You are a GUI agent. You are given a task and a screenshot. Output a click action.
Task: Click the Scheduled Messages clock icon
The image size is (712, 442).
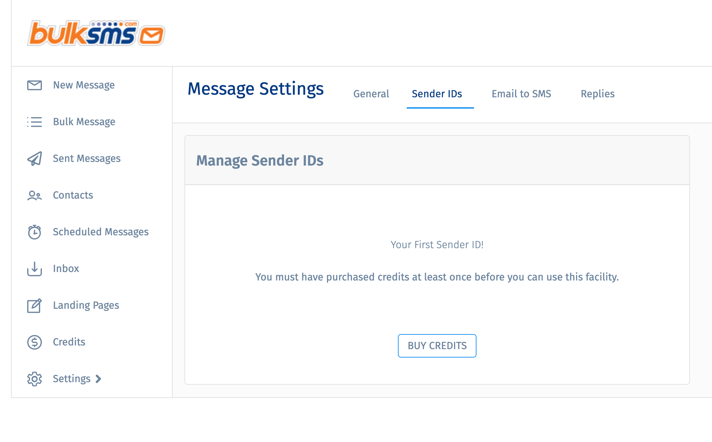(x=35, y=232)
